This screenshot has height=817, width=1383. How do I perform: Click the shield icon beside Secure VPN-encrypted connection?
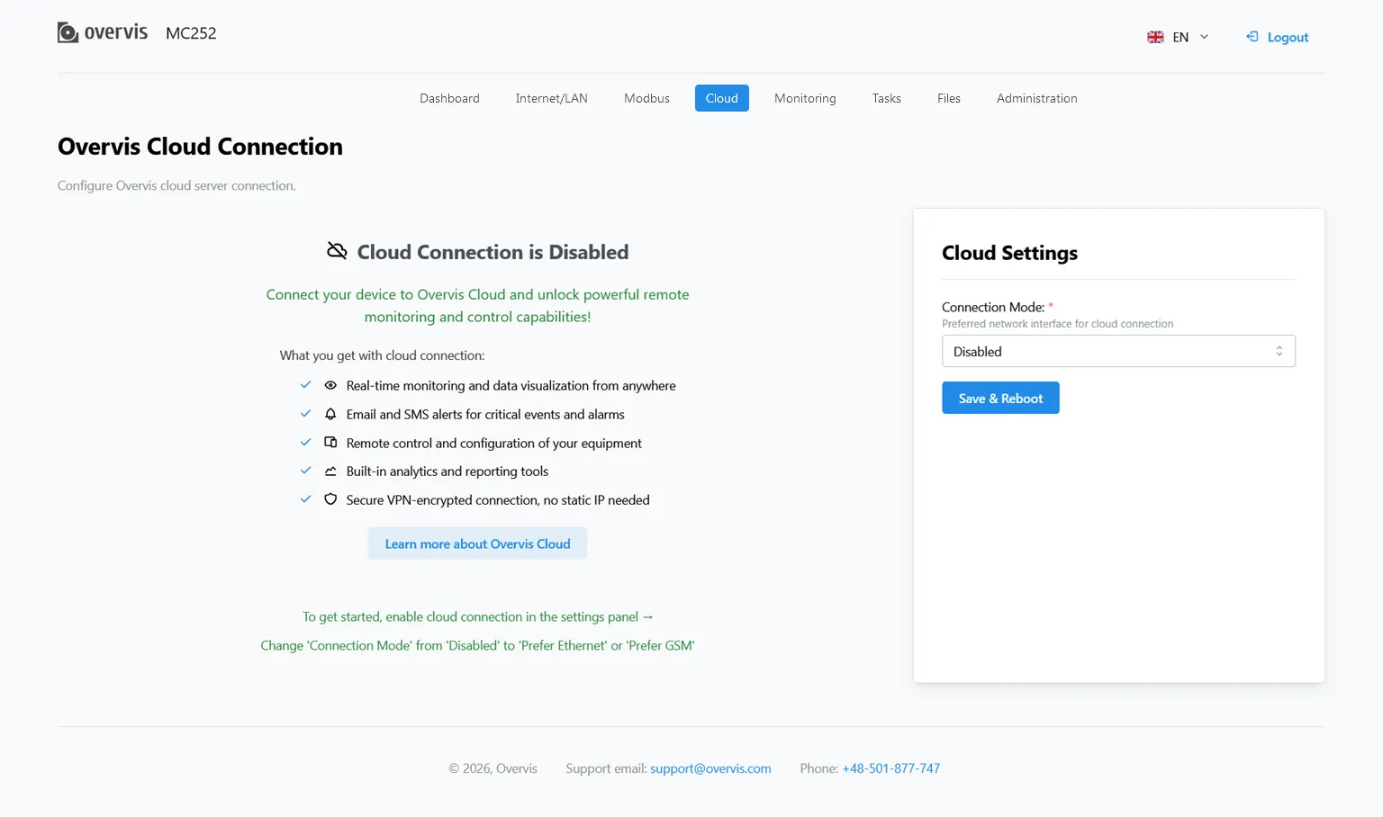(330, 499)
